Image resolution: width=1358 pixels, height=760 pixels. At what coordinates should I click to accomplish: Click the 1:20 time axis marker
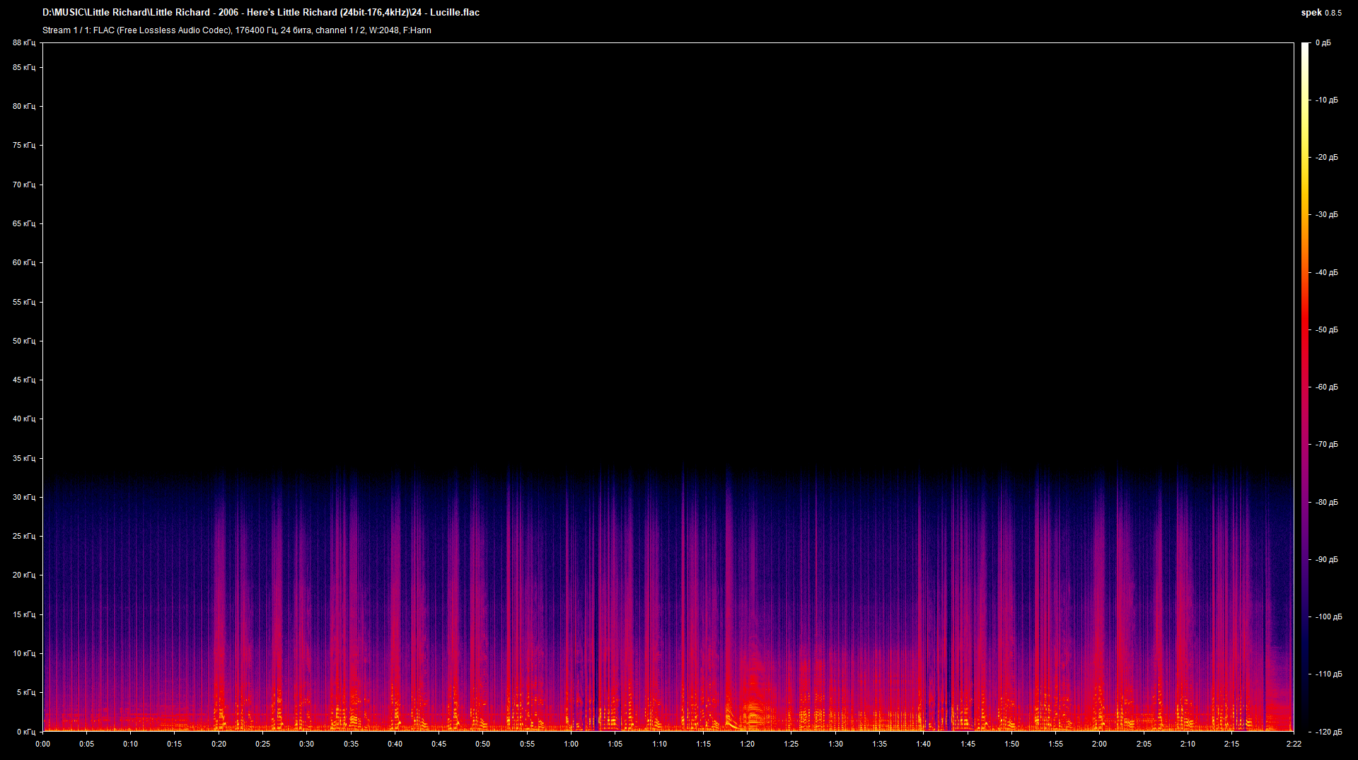(x=747, y=744)
